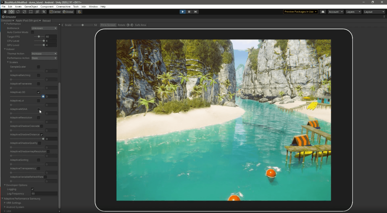This screenshot has height=213, width=387.
Task: Open the Bottleneck dropdown
Action: tap(44, 28)
